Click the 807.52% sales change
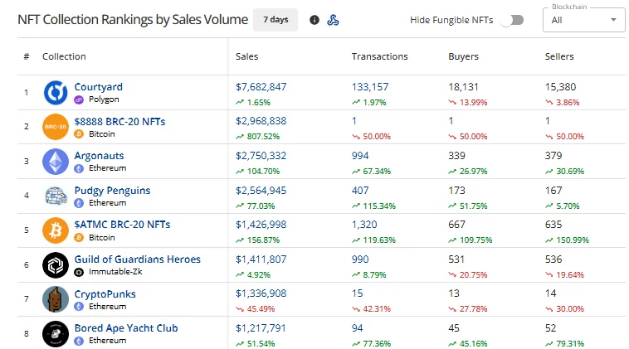 coord(263,137)
